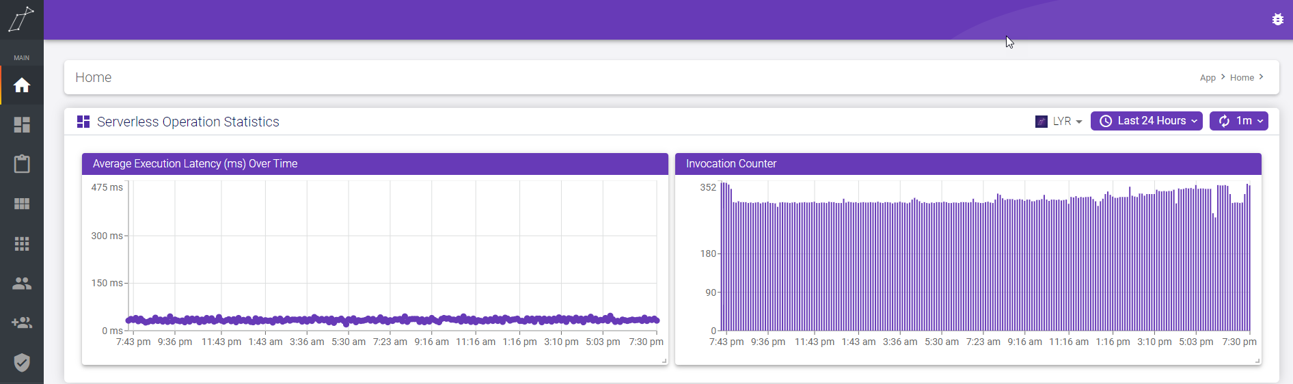This screenshot has width=1293, height=384.
Task: Click 5:30 am label on latency chart
Action: pyautogui.click(x=349, y=342)
